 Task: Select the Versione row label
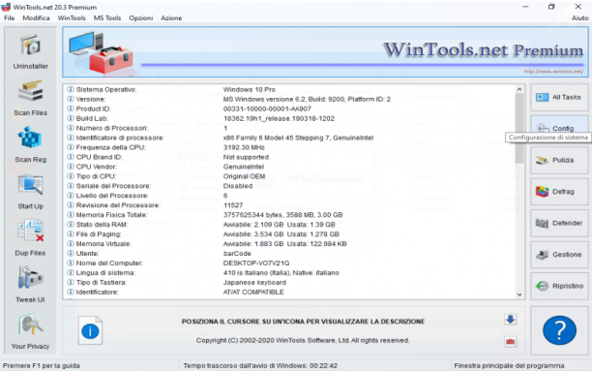(91, 99)
